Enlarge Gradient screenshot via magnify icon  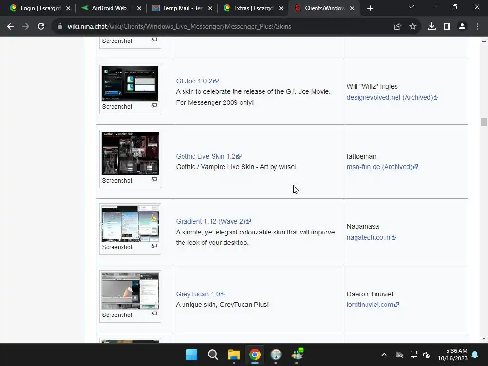coord(154,246)
